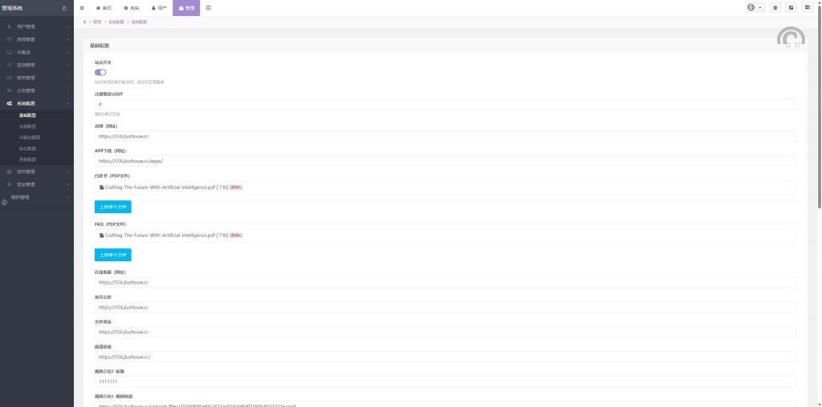822x407 pixels.
Task: Expand the 版权管理 sidebar menu arrow
Action: pyautogui.click(x=68, y=197)
